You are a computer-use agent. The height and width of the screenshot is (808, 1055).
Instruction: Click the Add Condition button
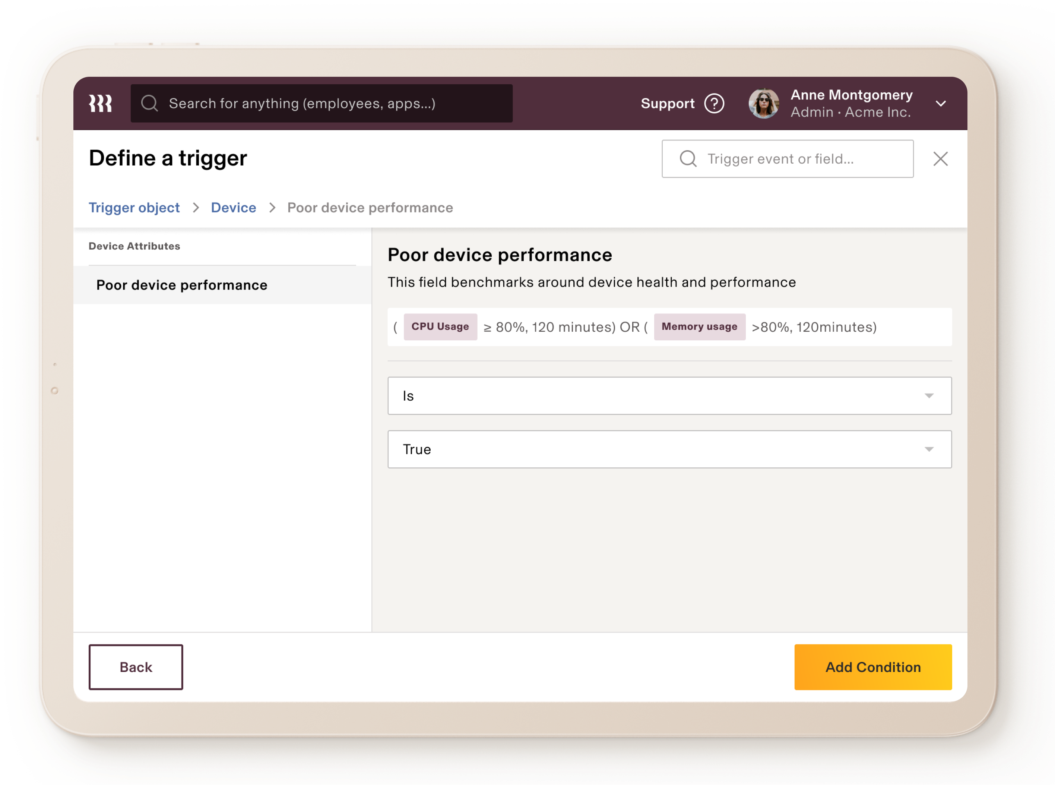[x=872, y=667]
